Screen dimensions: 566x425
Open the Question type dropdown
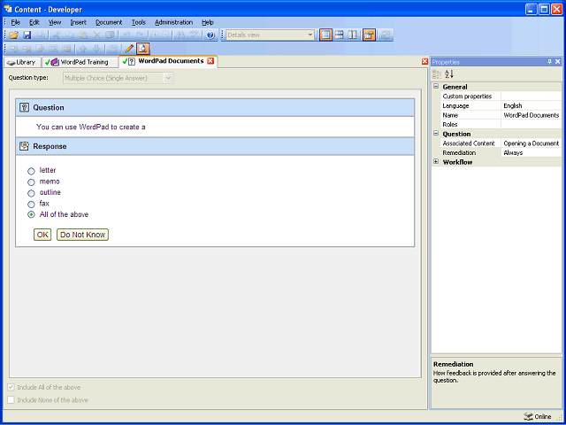point(168,78)
